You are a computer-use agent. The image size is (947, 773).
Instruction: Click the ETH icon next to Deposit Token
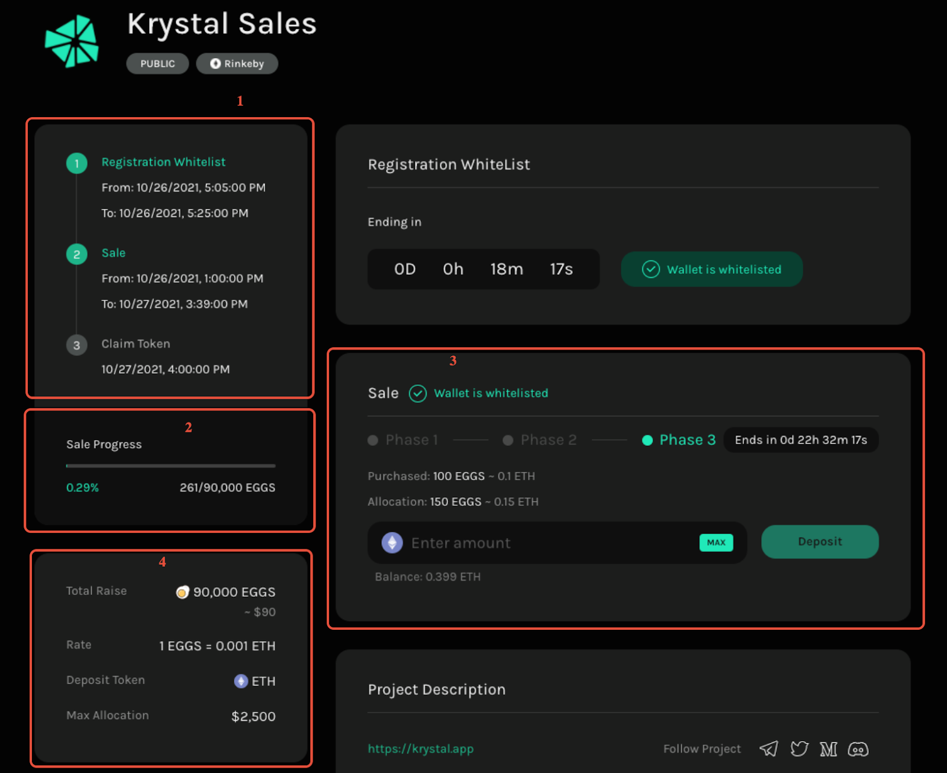241,681
